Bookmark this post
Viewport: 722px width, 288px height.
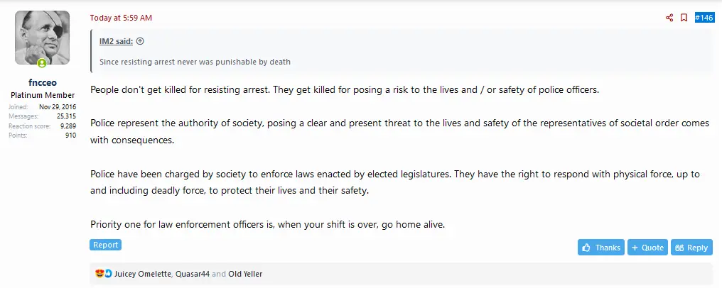(684, 18)
